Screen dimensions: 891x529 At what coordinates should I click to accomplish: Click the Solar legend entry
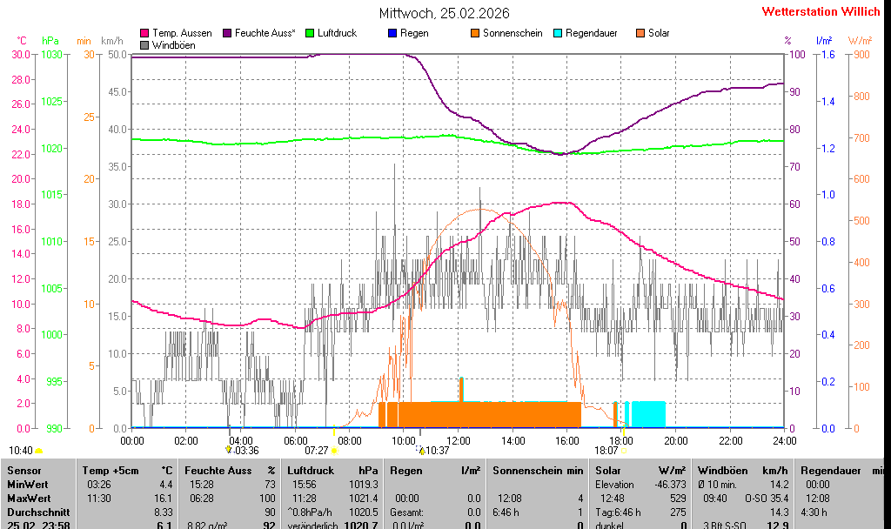(658, 33)
